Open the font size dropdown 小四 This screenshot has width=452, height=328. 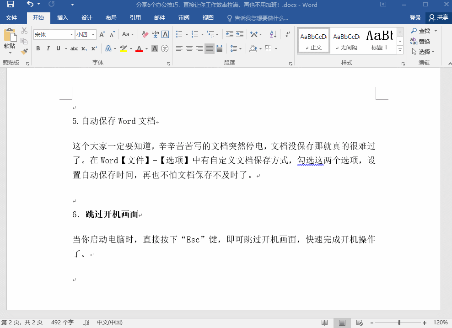[x=93, y=35]
